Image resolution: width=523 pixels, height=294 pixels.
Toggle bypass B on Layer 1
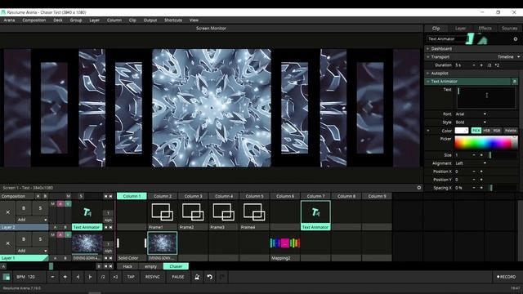24,239
